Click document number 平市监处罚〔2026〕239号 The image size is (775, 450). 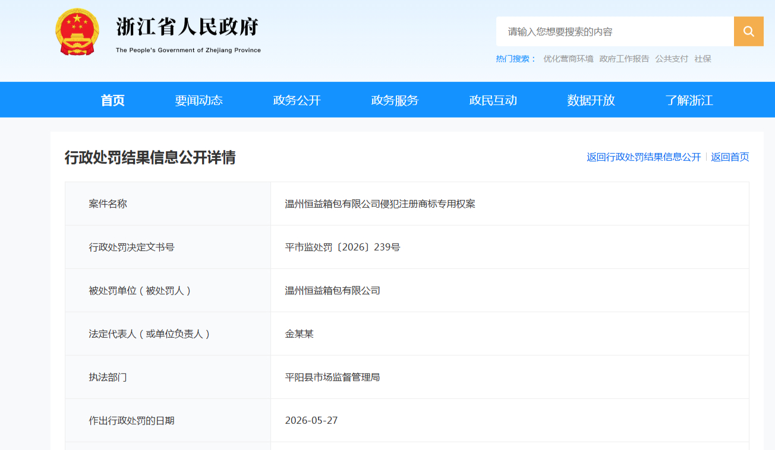click(x=343, y=247)
